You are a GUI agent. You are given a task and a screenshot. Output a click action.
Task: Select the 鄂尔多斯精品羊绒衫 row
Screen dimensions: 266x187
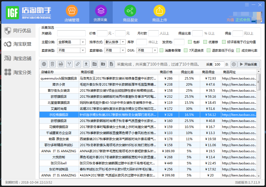point(148,145)
